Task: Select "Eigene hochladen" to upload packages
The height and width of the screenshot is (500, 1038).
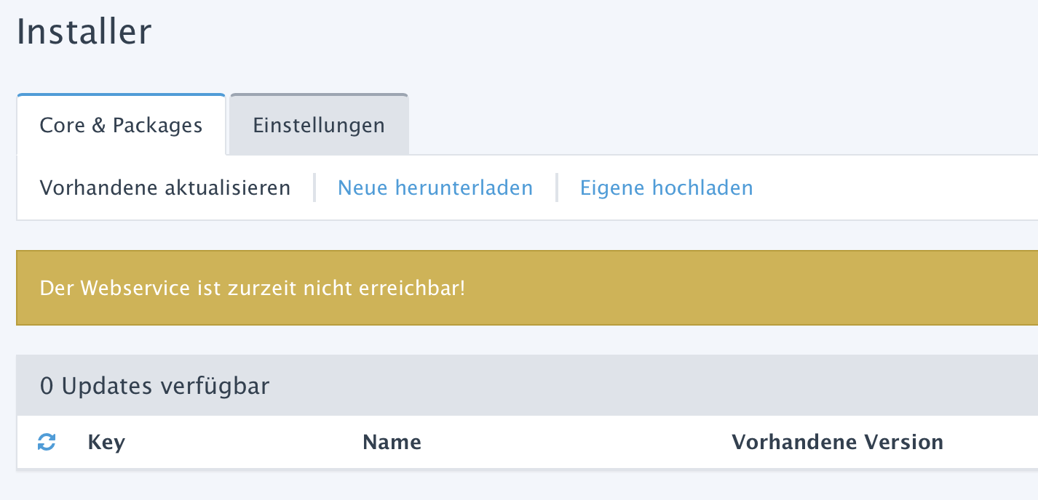Action: (665, 187)
